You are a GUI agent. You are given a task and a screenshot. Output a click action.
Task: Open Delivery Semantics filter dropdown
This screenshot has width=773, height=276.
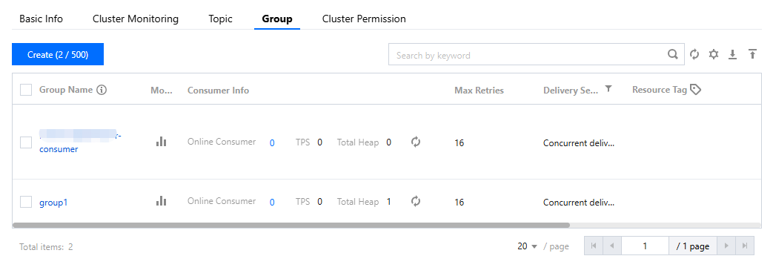pyautogui.click(x=608, y=89)
